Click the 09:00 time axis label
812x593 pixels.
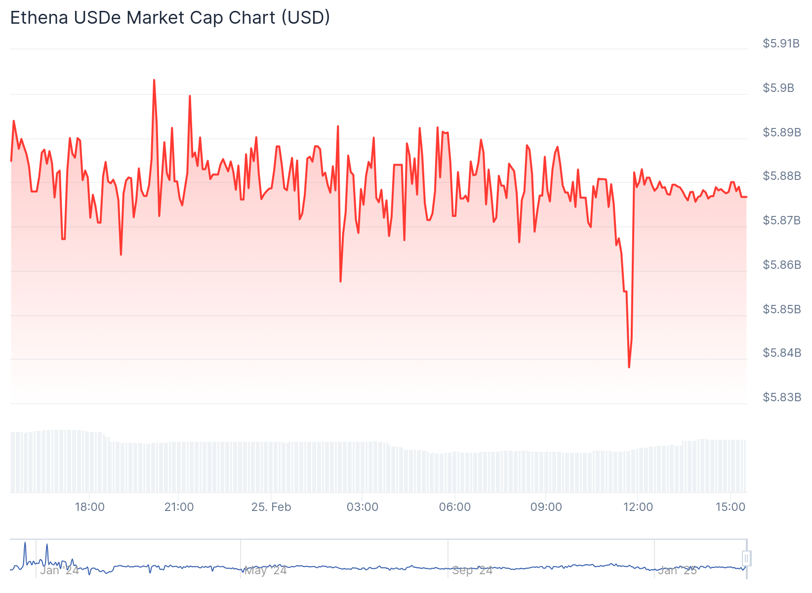point(546,507)
